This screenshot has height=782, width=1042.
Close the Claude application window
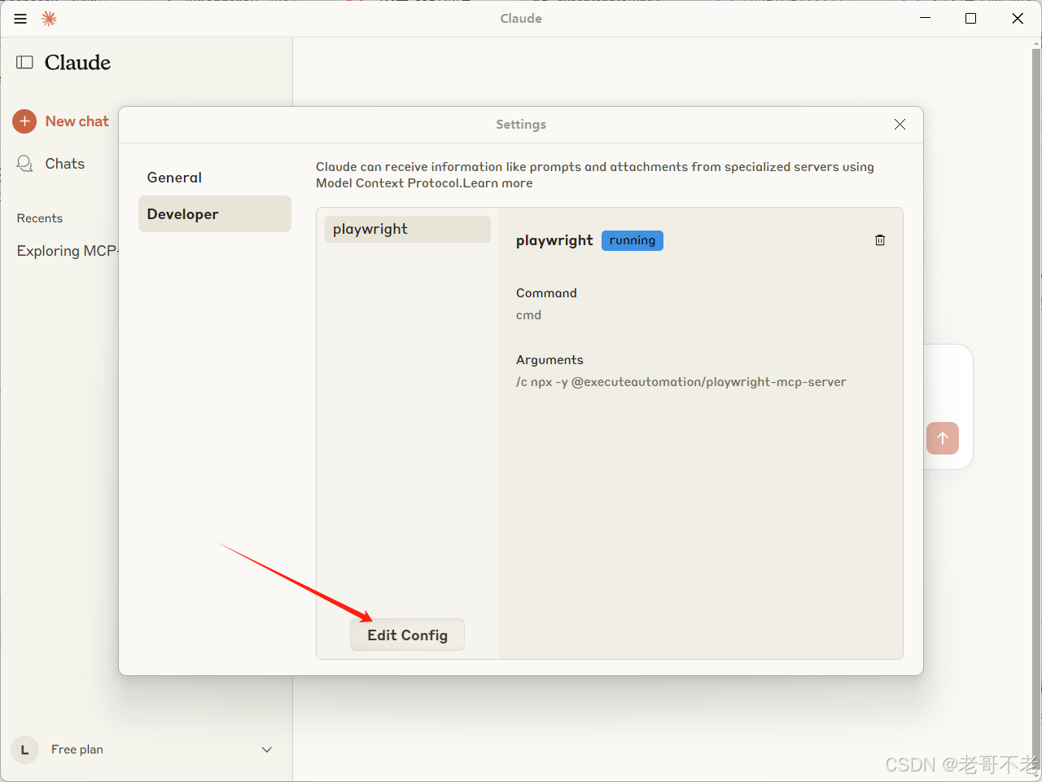point(1018,18)
